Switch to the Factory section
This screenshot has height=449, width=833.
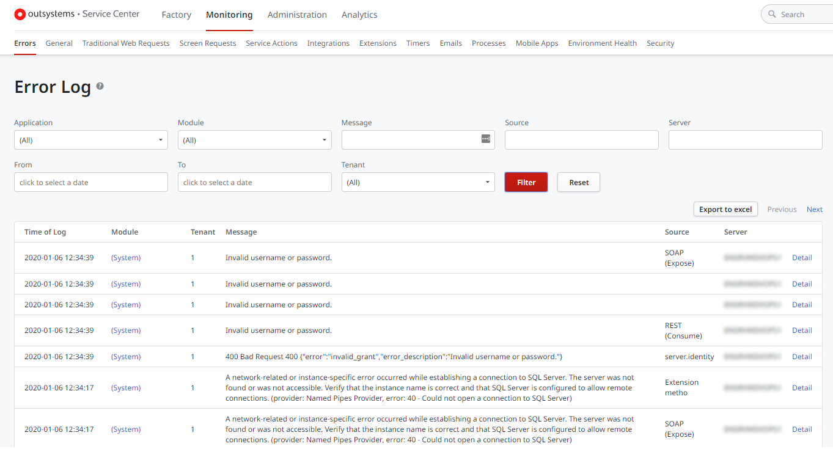pyautogui.click(x=176, y=15)
